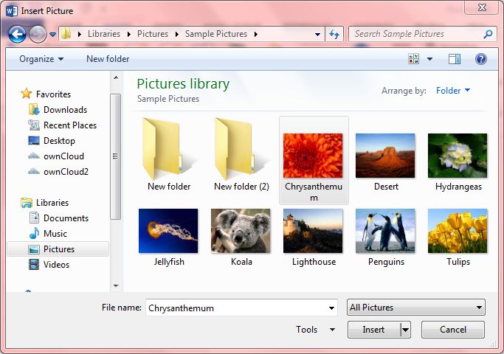
Task: Select the Lighthouse thumbnail
Action: (x=313, y=231)
